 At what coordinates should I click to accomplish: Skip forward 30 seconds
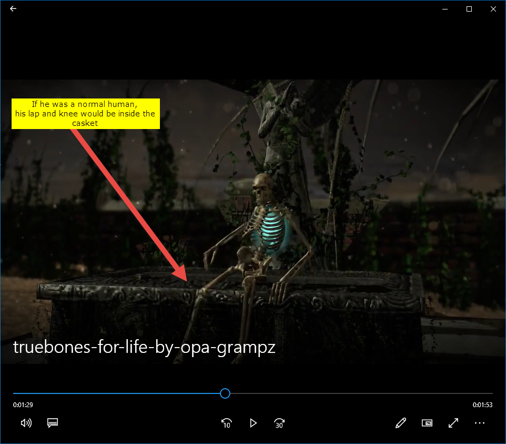point(279,423)
